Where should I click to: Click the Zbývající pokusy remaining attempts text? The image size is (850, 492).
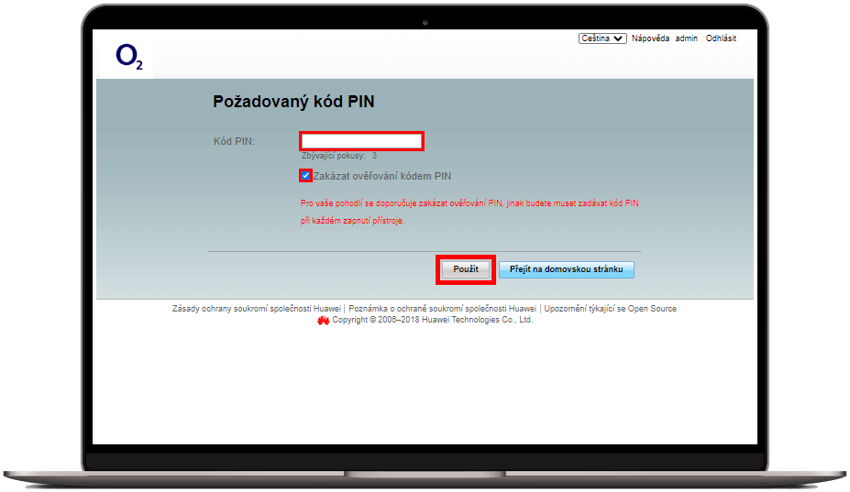[x=338, y=156]
